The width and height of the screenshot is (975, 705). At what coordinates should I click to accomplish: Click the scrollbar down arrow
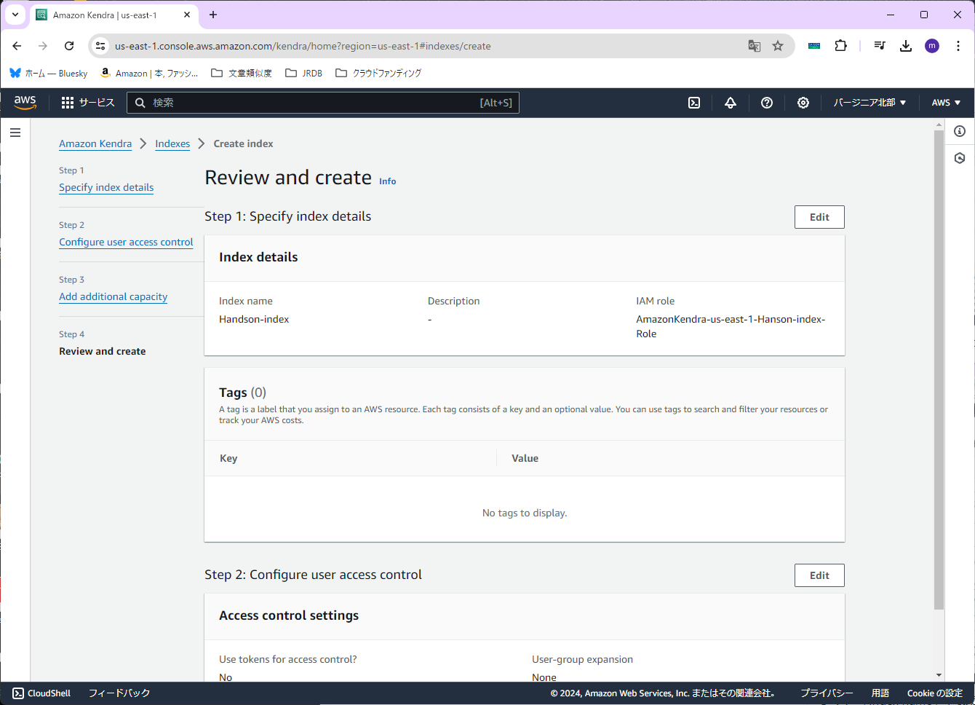point(939,675)
